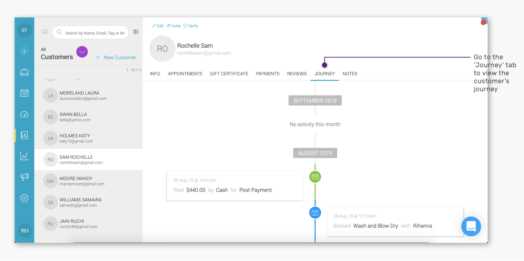Image resolution: width=524 pixels, height=261 pixels.
Task: Click the import customers folder icon
Action: [x=45, y=32]
